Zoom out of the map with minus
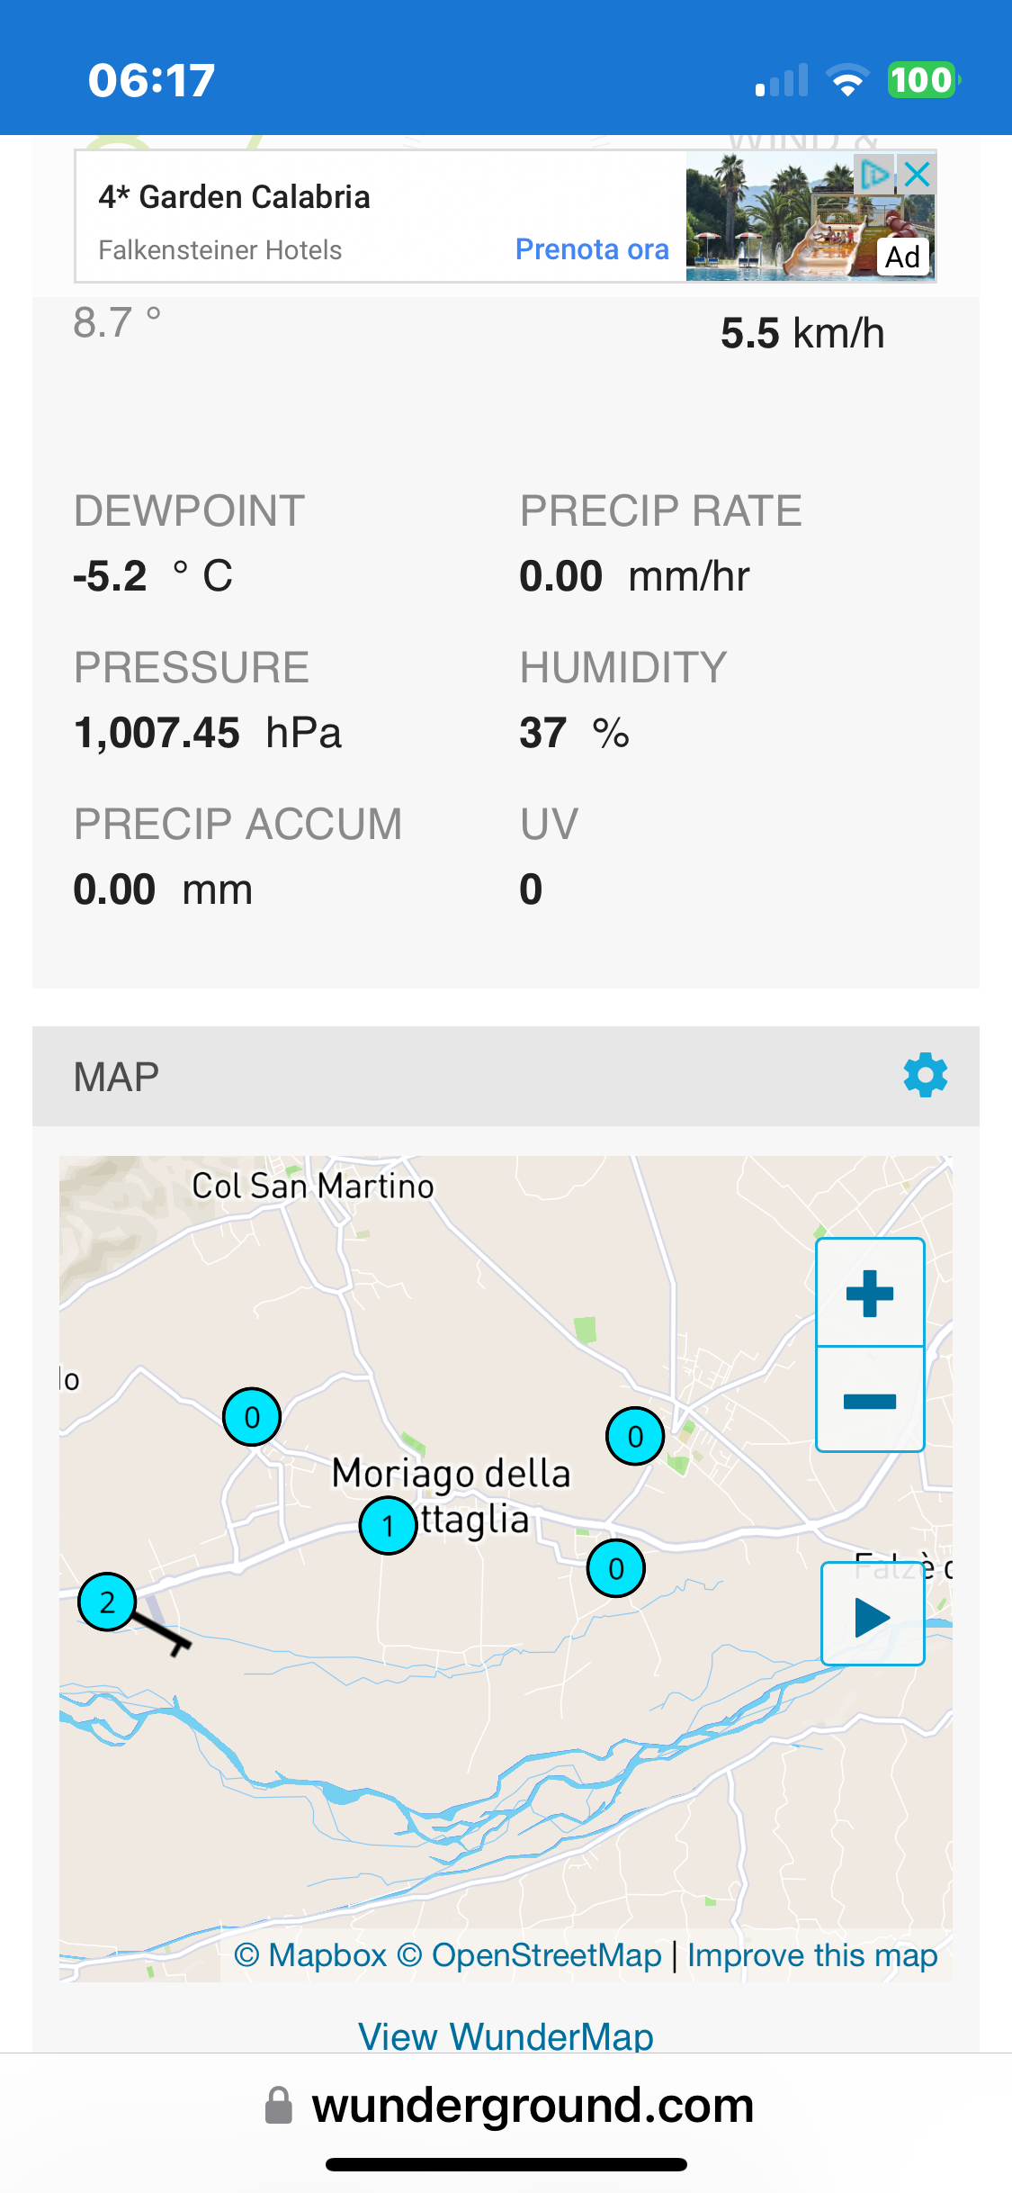Viewport: 1012px width, 2193px height. tap(870, 1400)
